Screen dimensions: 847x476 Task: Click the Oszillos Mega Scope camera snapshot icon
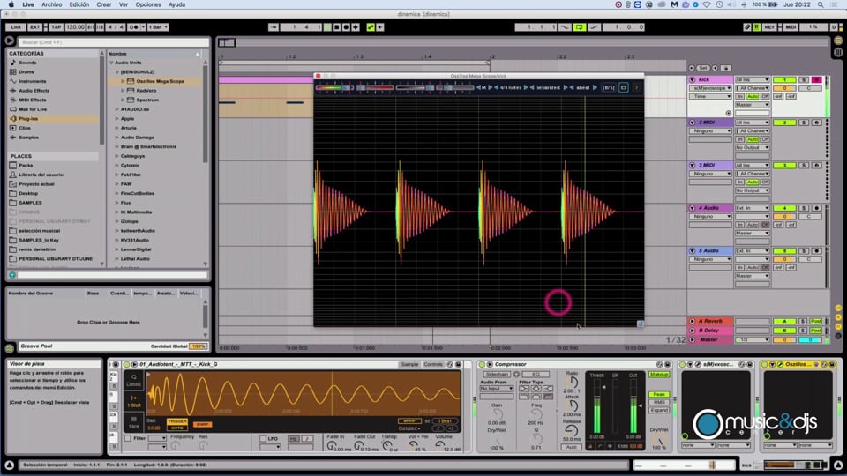[x=624, y=87]
